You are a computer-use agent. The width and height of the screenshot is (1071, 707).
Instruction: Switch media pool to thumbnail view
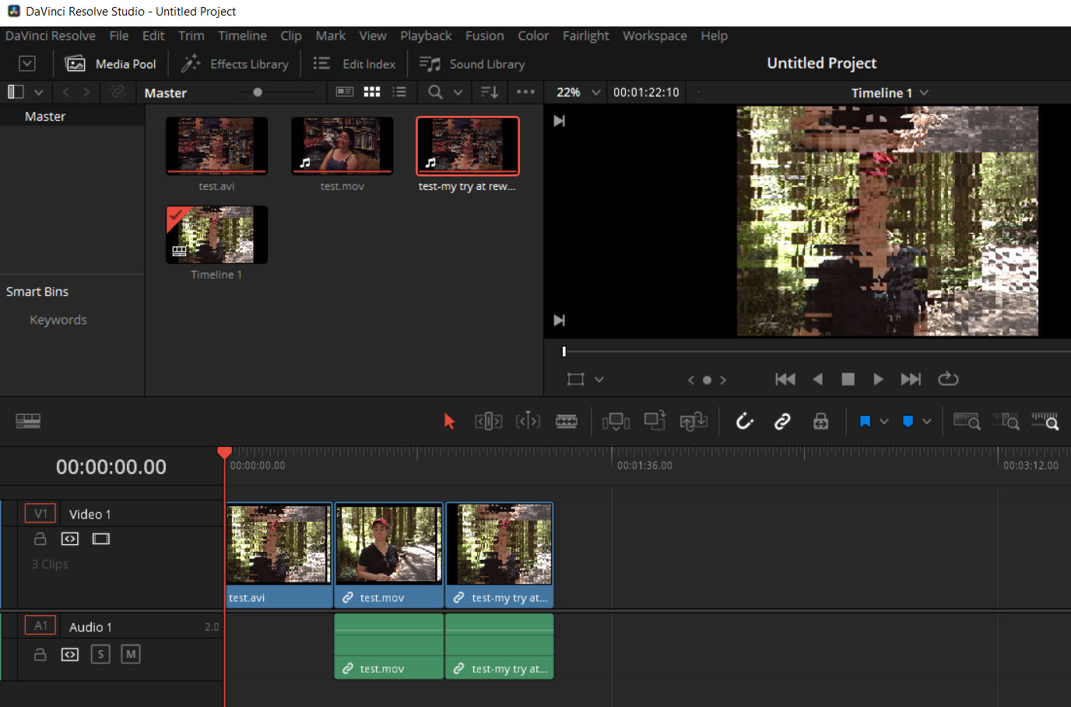click(x=372, y=92)
